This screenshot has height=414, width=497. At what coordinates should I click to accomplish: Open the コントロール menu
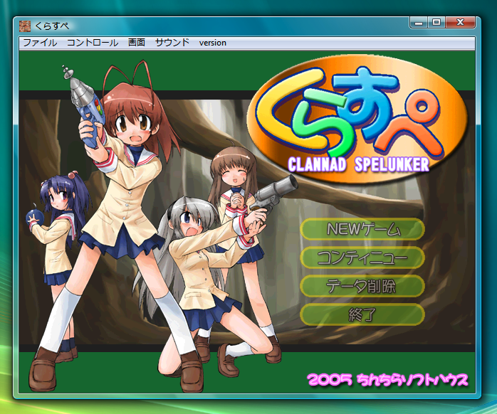point(93,43)
